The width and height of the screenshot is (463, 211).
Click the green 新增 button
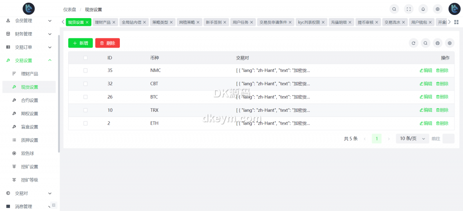pos(80,43)
